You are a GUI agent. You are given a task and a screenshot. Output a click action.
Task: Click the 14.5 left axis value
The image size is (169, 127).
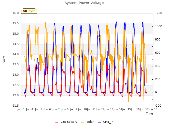click(x=16, y=44)
